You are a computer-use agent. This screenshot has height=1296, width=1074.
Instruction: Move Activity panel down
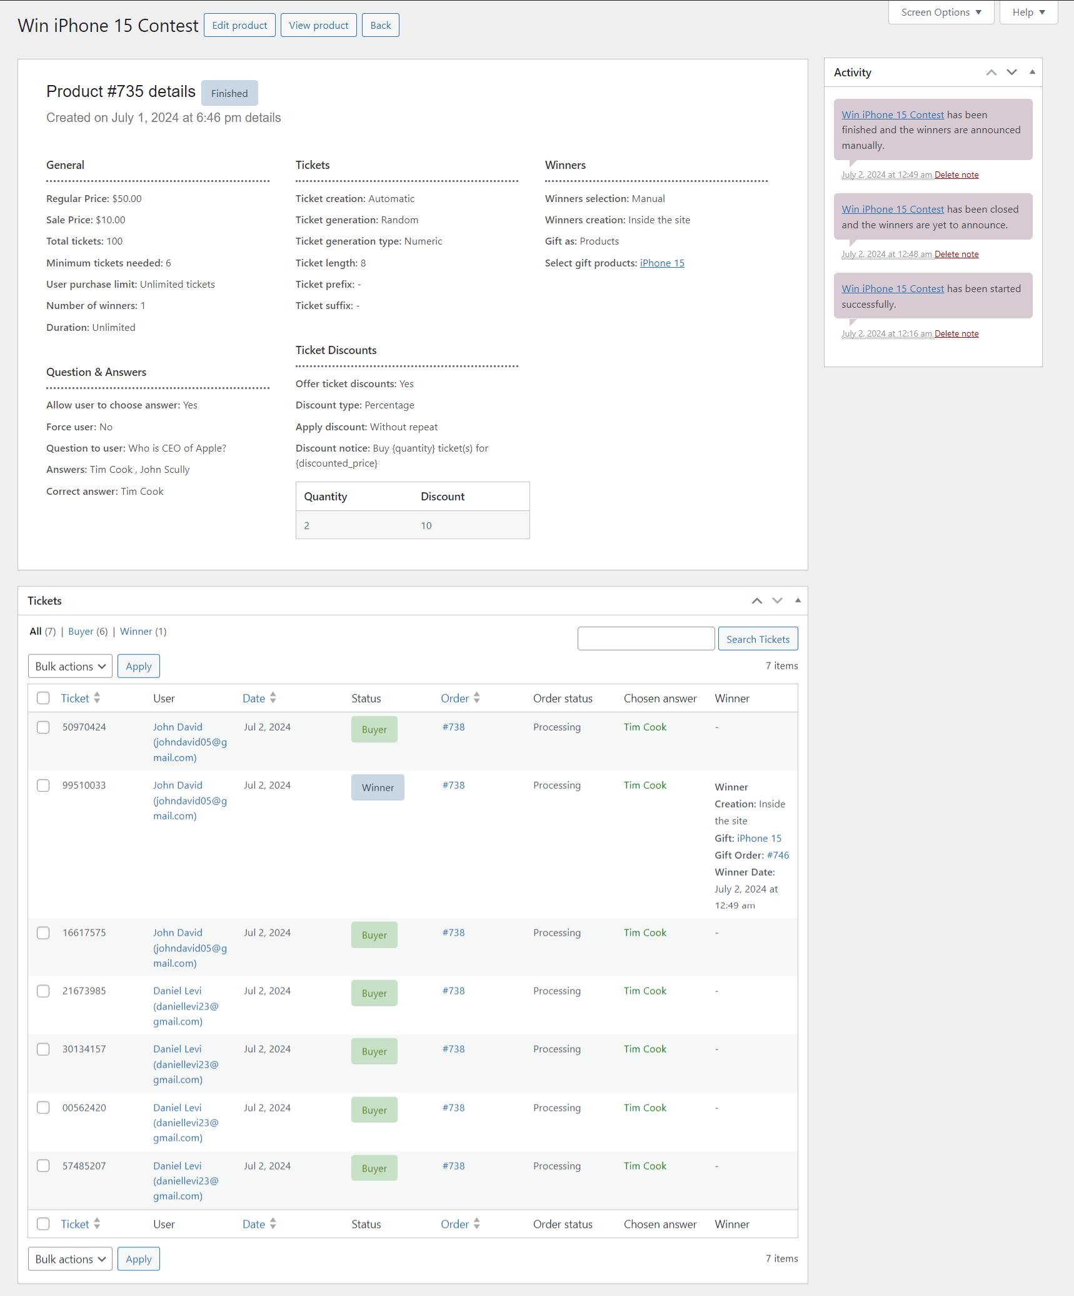coord(1011,73)
